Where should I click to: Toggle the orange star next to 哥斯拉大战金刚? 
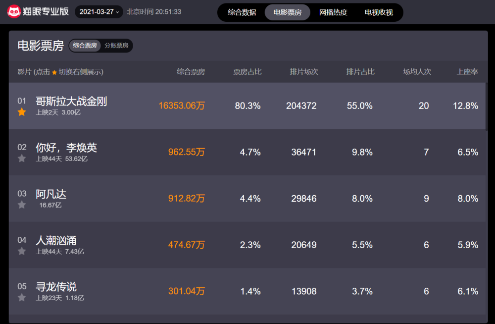click(x=22, y=112)
